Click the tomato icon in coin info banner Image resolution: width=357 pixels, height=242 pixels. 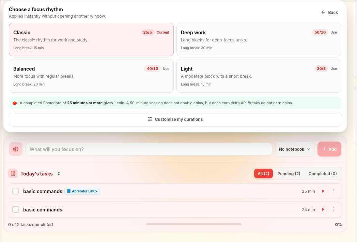click(15, 103)
